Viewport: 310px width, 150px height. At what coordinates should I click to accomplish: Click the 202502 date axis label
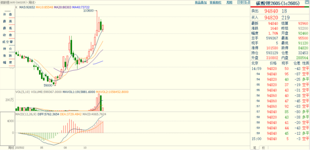pyautogui.click(x=21, y=148)
